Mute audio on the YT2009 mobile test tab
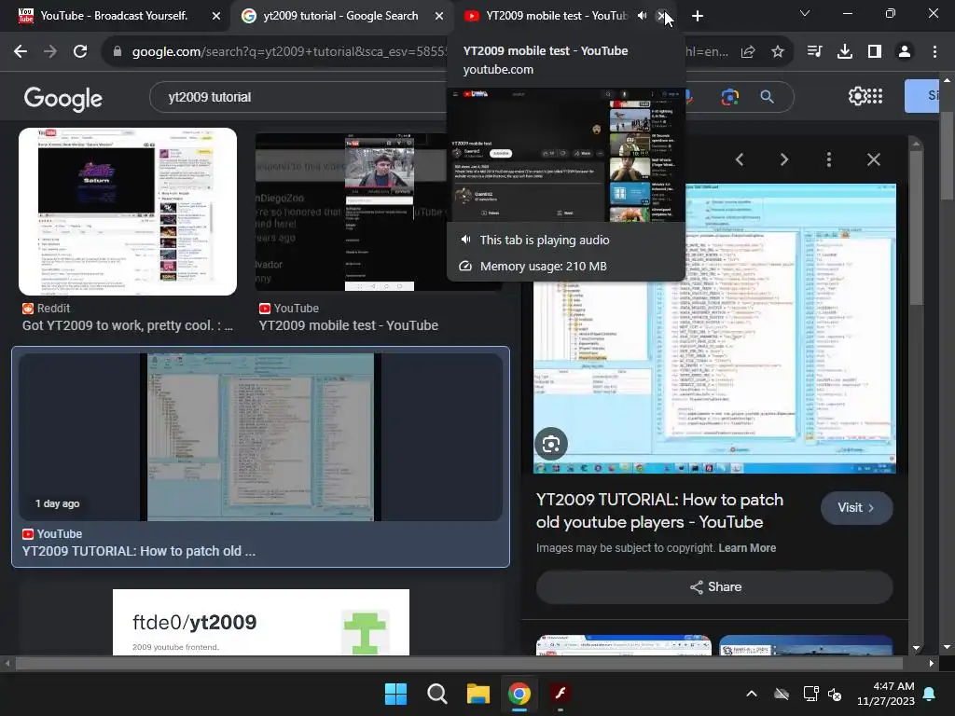The image size is (955, 716). click(x=642, y=16)
